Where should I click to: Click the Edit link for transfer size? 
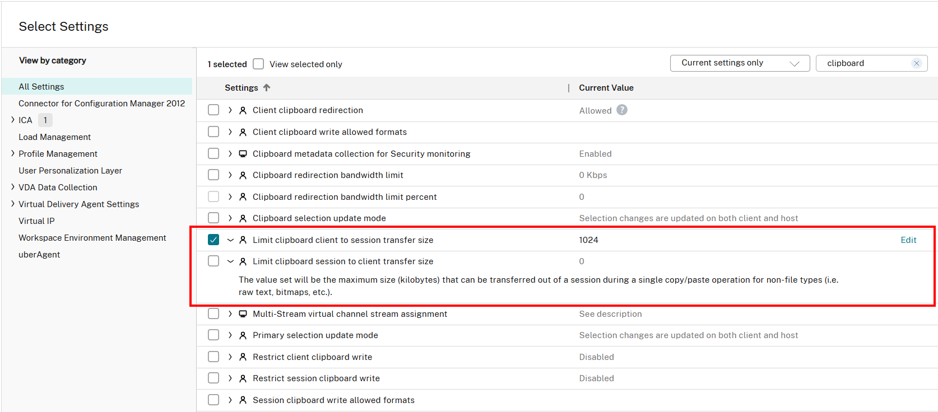pos(908,240)
